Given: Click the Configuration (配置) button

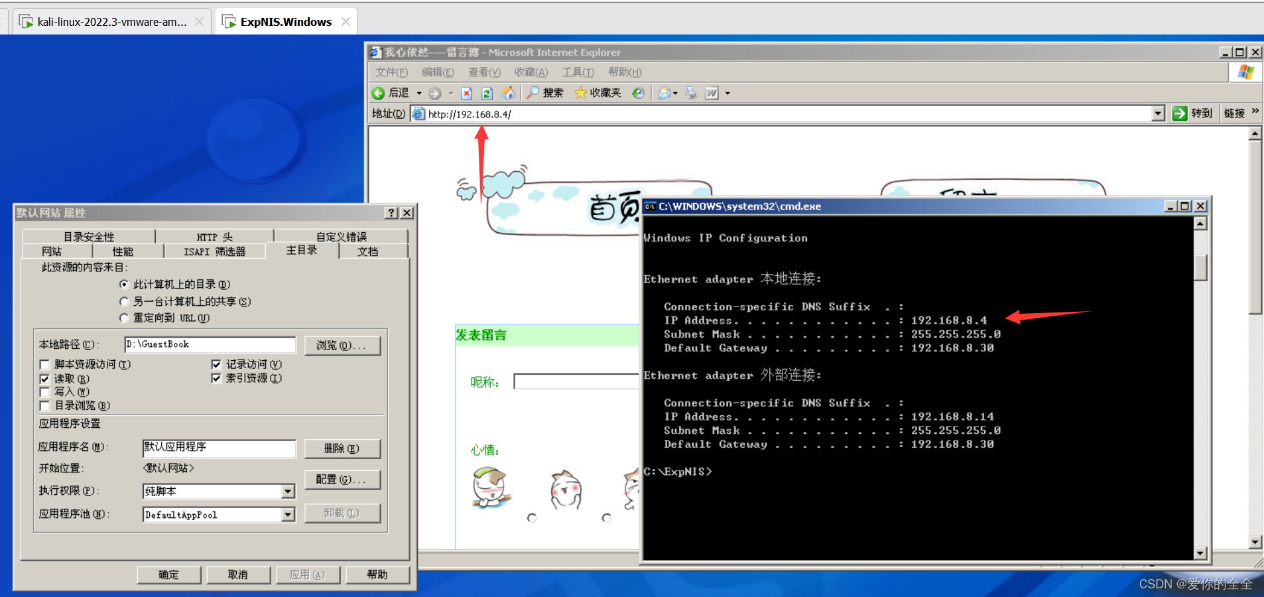Looking at the screenshot, I should 342,479.
